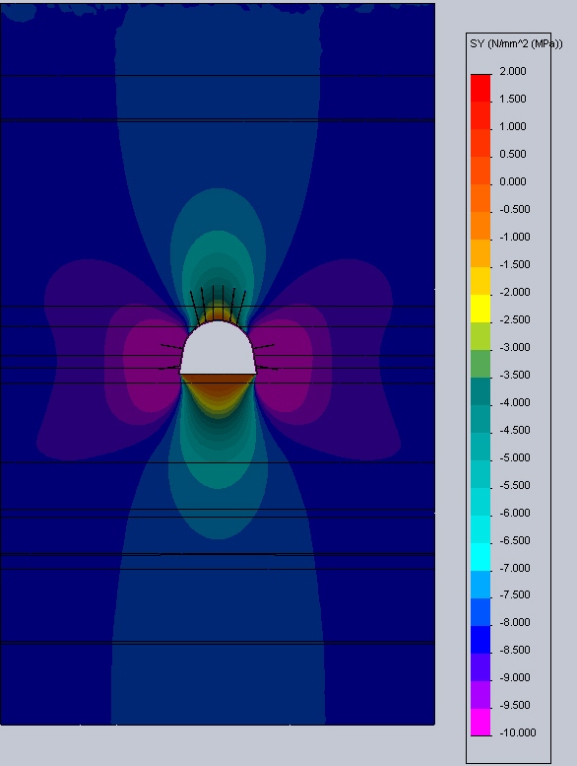Click the magenta stress lobe right of the tunnel
This screenshot has height=766, width=577.
click(286, 364)
